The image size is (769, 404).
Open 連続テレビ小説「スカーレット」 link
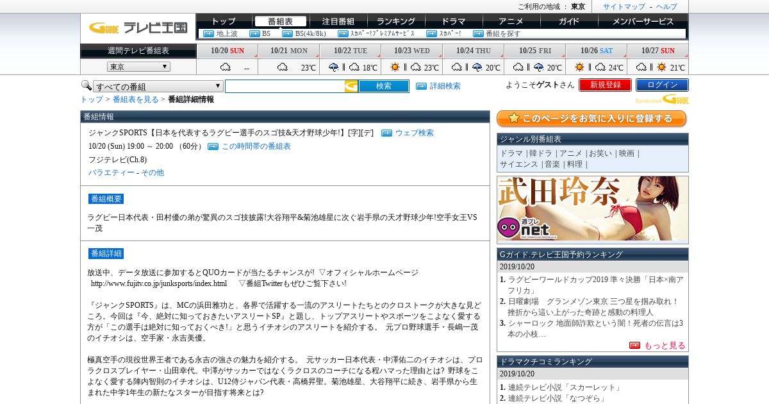[565, 387]
